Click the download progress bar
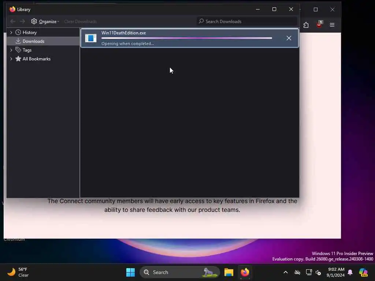 [187, 38]
